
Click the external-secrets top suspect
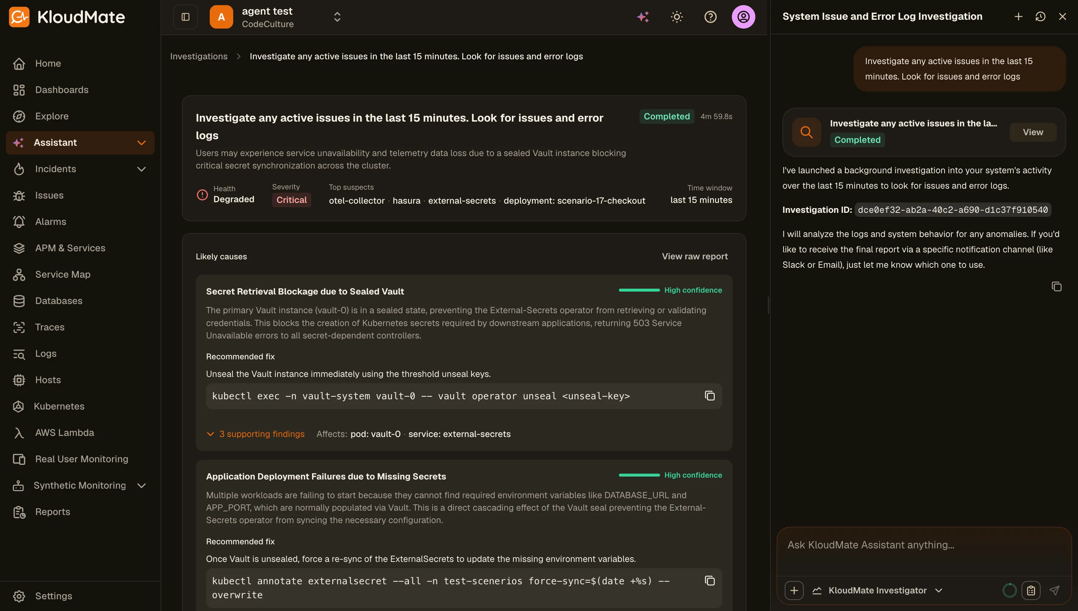[x=462, y=201]
